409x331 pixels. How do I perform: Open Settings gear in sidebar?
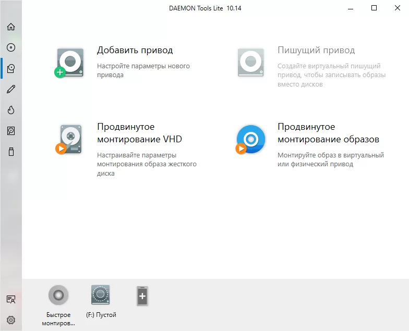[11, 320]
